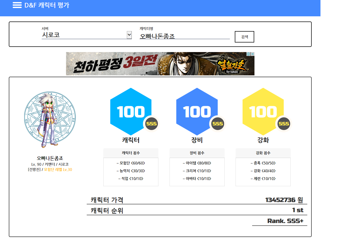Click the orange 모험단 레벨 Lv.30 text
343x251 pixels.
pos(58,170)
